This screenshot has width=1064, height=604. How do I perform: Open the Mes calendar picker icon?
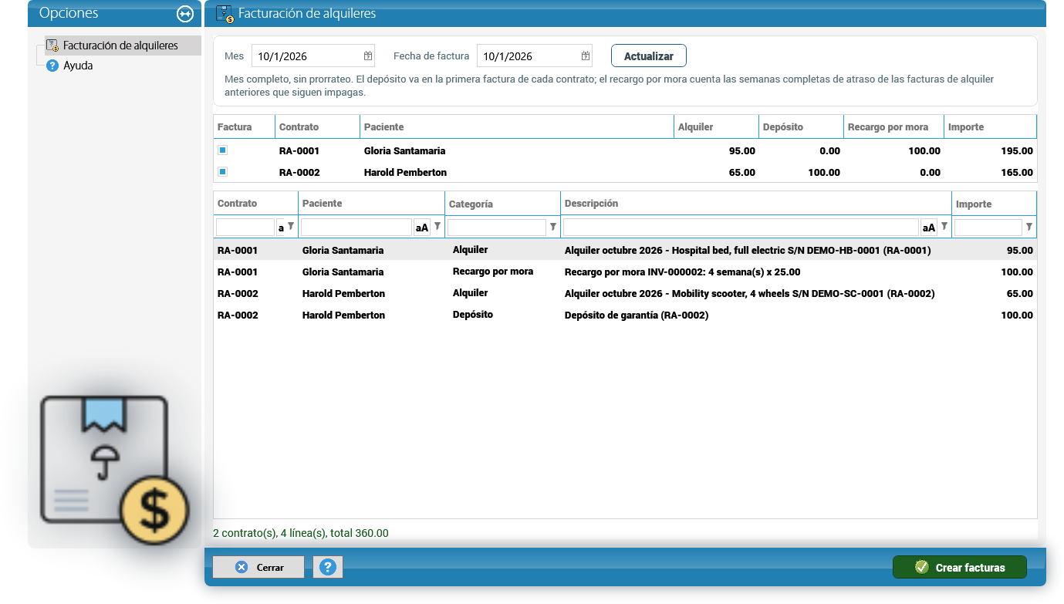click(368, 56)
